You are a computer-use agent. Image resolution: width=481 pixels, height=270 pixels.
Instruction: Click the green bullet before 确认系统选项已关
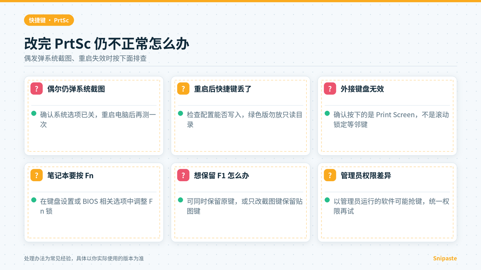pyautogui.click(x=34, y=114)
